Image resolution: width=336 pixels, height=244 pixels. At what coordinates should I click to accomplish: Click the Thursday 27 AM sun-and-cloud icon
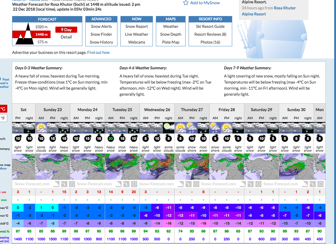180,128
